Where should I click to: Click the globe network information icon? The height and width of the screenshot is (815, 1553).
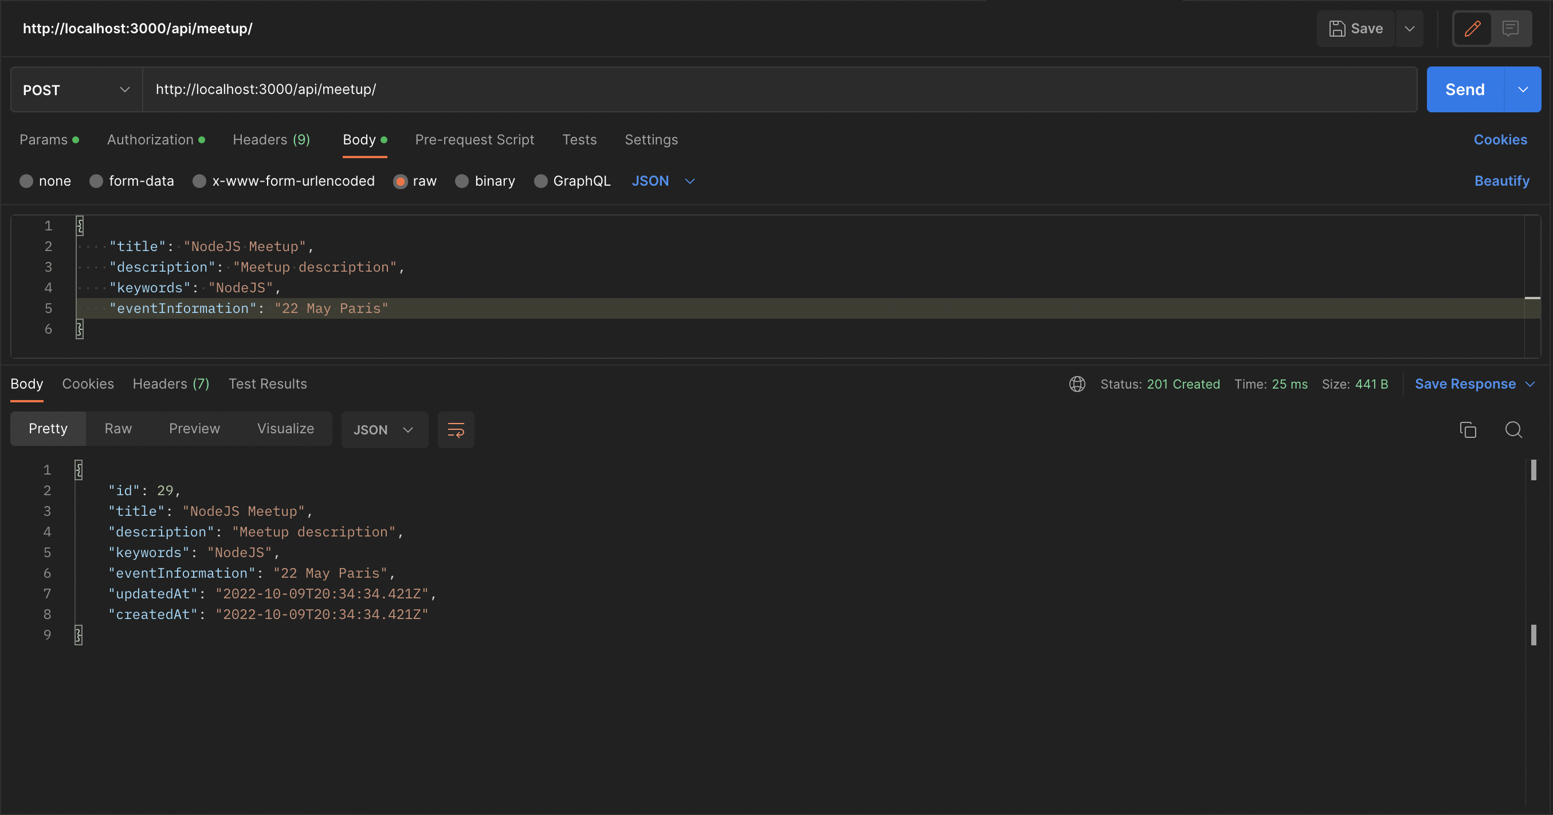1077,384
